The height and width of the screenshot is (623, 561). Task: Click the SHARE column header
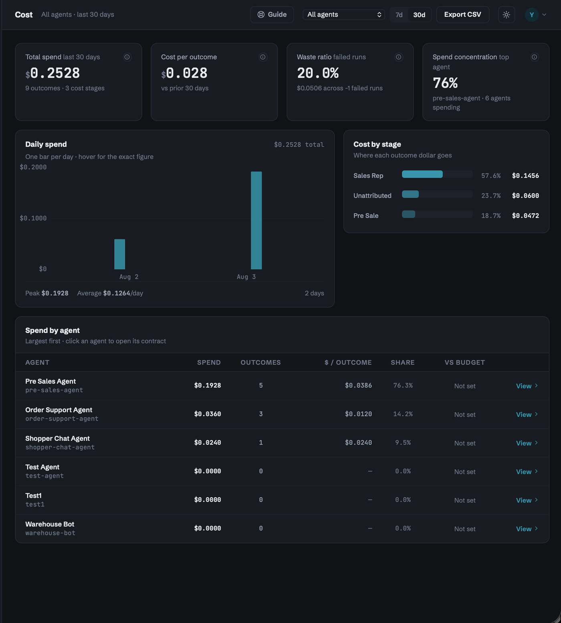click(x=403, y=363)
